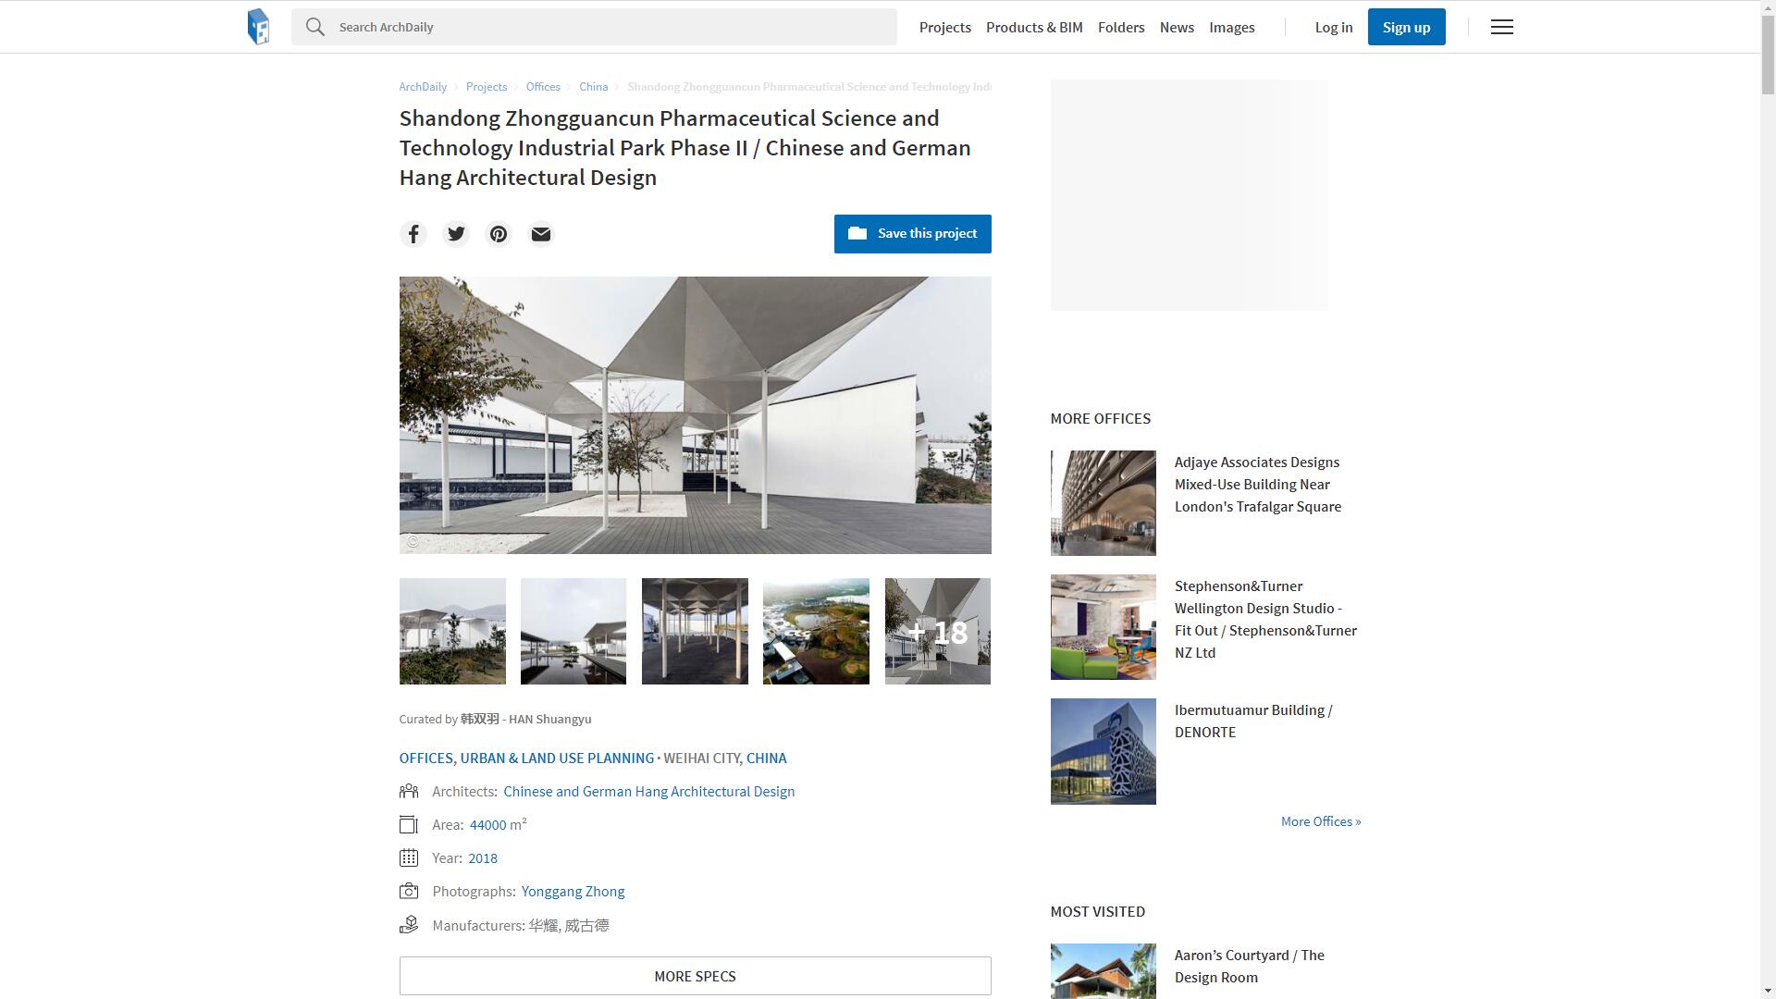Click the folder icon in Save button
1776x999 pixels.
(857, 233)
